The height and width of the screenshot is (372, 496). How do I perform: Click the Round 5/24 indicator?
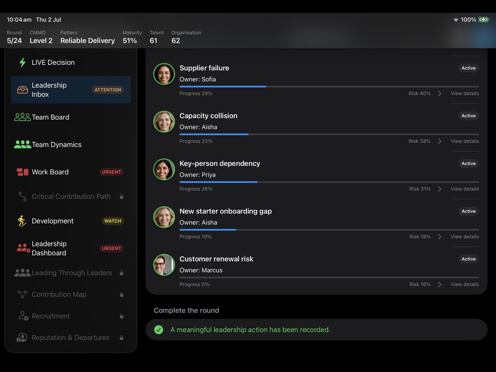[x=14, y=37]
